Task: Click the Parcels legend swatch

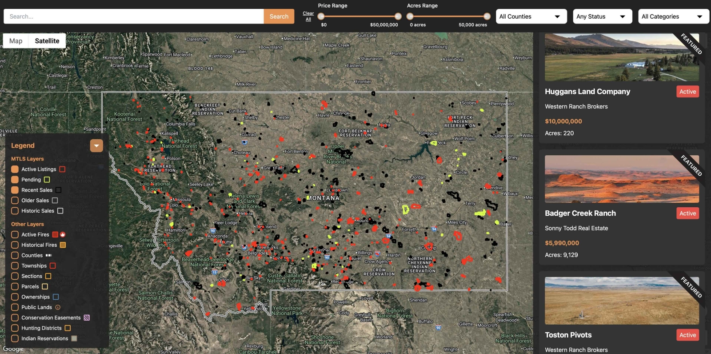Action: pyautogui.click(x=44, y=287)
